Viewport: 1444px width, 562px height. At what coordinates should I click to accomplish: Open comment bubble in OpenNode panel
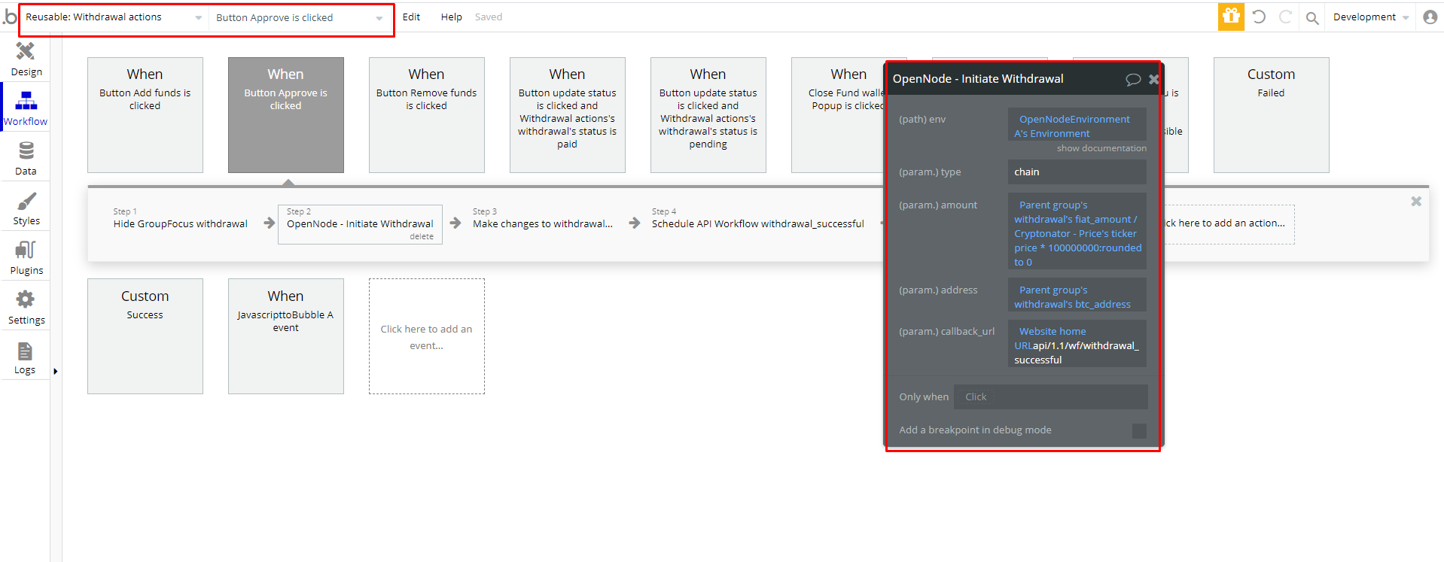(x=1133, y=79)
